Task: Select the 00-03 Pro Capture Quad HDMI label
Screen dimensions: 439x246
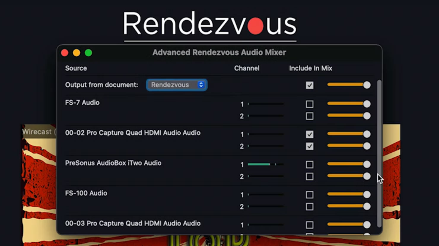Action: 133,224
